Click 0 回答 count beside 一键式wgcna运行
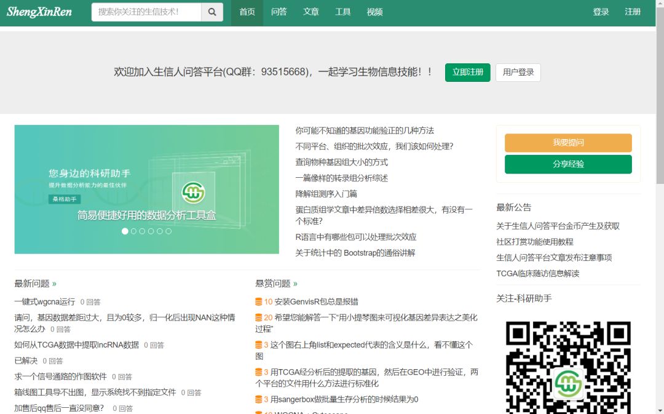Viewport: 664px width, 414px height. (x=90, y=302)
